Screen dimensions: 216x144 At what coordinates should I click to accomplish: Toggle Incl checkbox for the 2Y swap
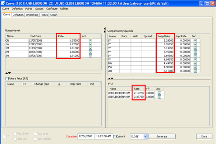[x=195, y=44]
